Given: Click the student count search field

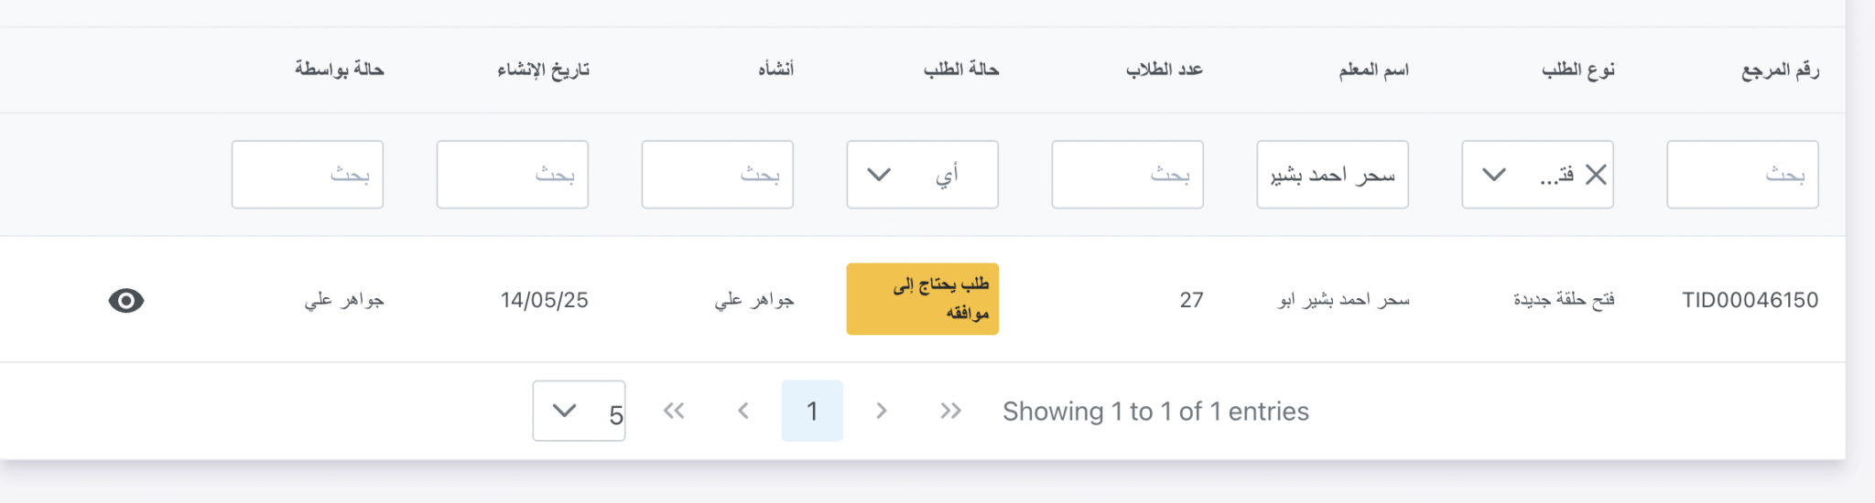Looking at the screenshot, I should tap(1127, 175).
